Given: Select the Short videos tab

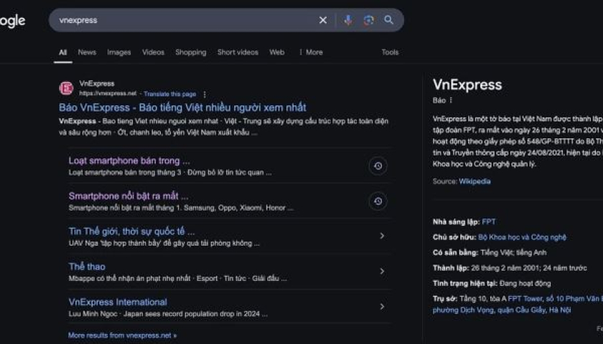Looking at the screenshot, I should [238, 52].
